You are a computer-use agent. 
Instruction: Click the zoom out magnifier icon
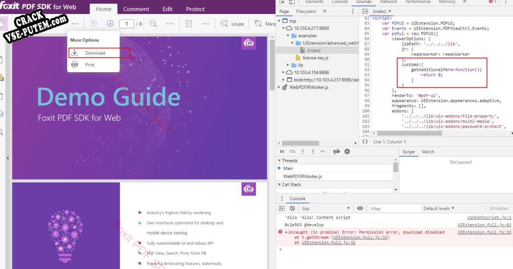coord(153,24)
